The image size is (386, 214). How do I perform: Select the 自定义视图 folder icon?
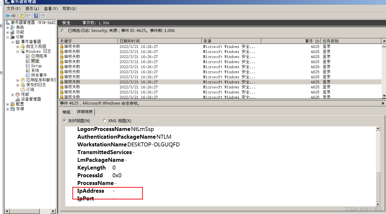[23, 47]
